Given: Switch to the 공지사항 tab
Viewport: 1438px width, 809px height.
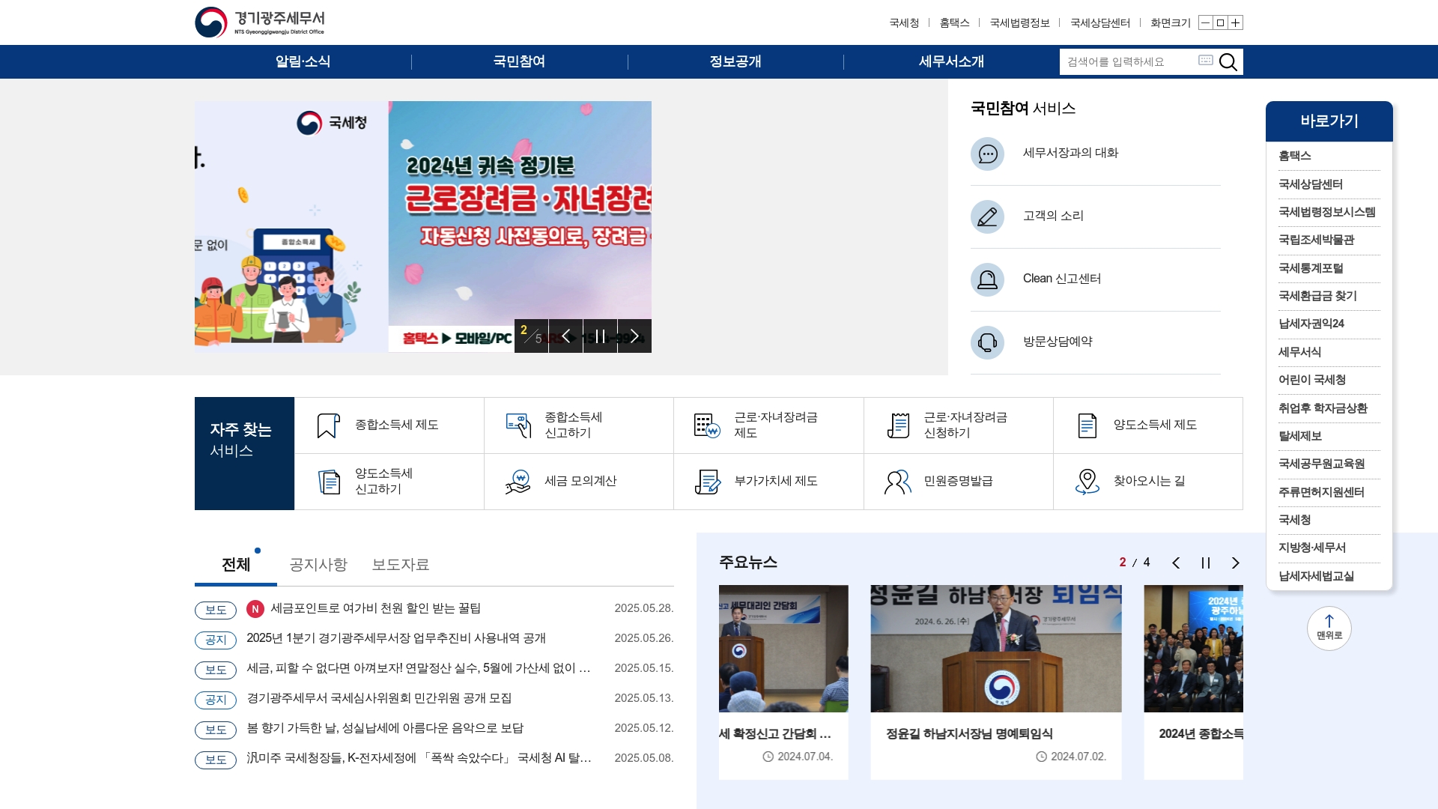Looking at the screenshot, I should 318,565.
